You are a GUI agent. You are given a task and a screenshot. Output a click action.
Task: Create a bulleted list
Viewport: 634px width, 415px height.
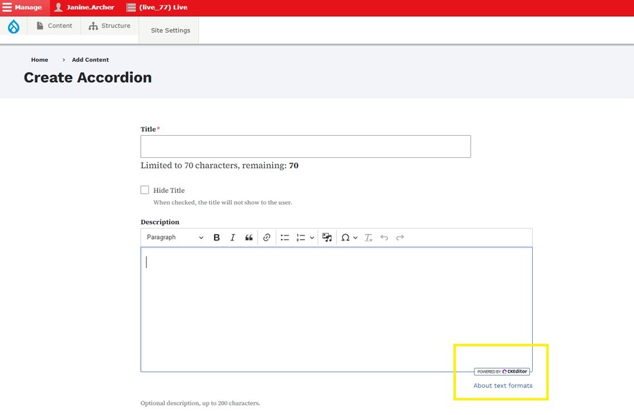coord(285,238)
